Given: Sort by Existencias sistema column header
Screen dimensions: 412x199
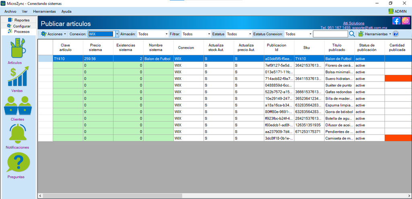Looking at the screenshot, I should tap(128, 47).
